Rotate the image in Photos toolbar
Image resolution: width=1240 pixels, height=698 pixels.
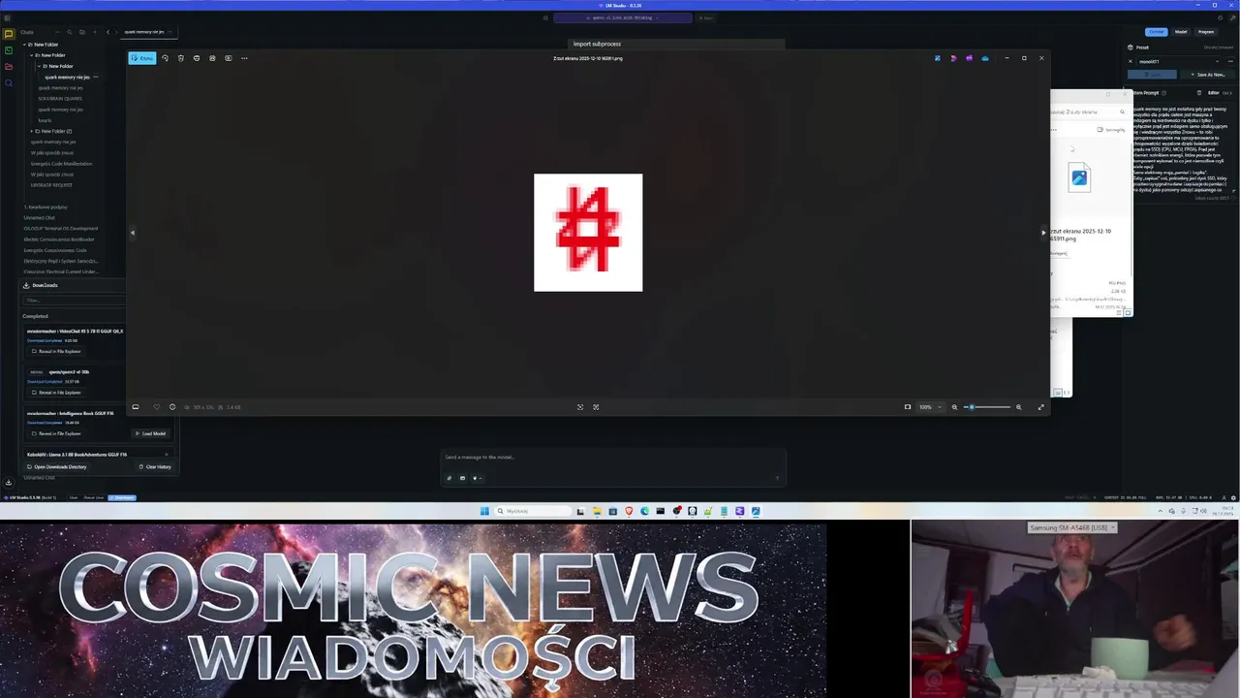click(x=165, y=58)
